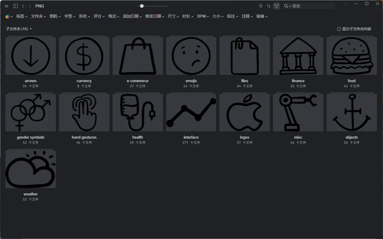Enable 显示子文件夹内容 checkbox
The width and height of the screenshot is (383, 239).
[x=339, y=29]
